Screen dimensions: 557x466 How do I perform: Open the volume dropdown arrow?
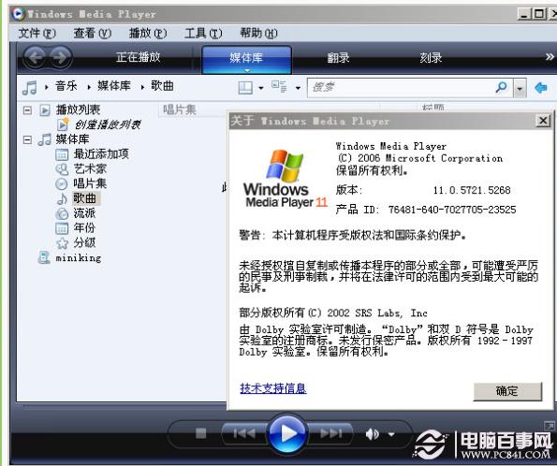(x=391, y=434)
